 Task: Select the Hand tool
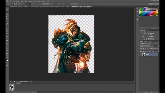pyautogui.click(x=7, y=53)
